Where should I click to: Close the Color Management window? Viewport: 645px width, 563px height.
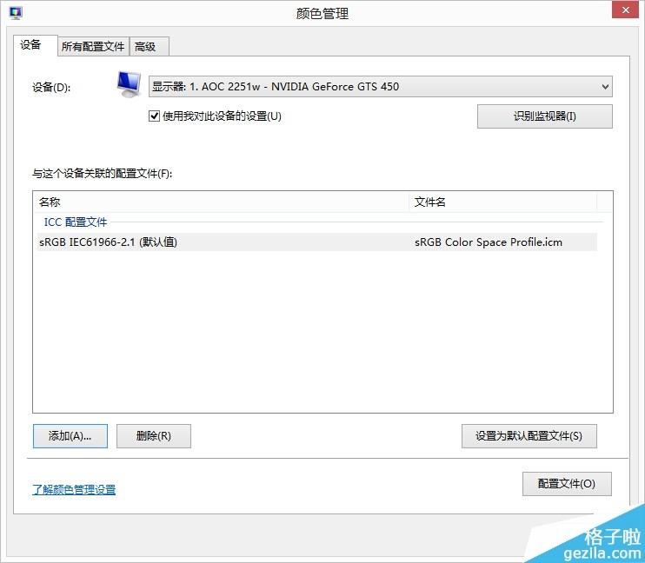(625, 10)
